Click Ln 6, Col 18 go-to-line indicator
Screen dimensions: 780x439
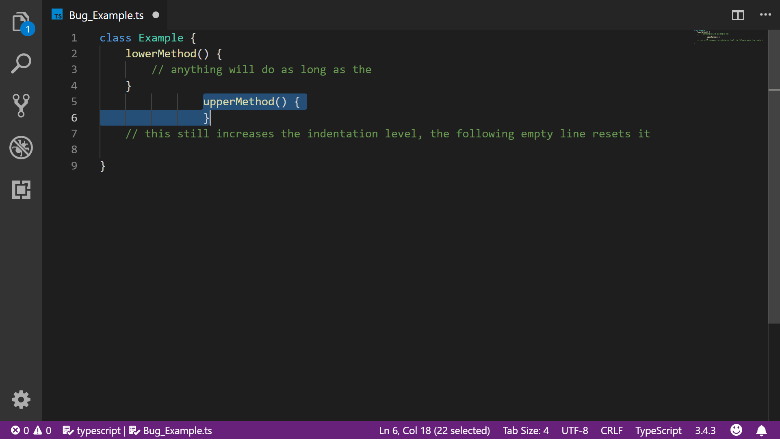click(x=434, y=430)
